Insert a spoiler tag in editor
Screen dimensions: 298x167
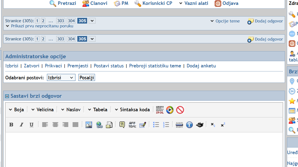pyautogui.click(x=160, y=110)
